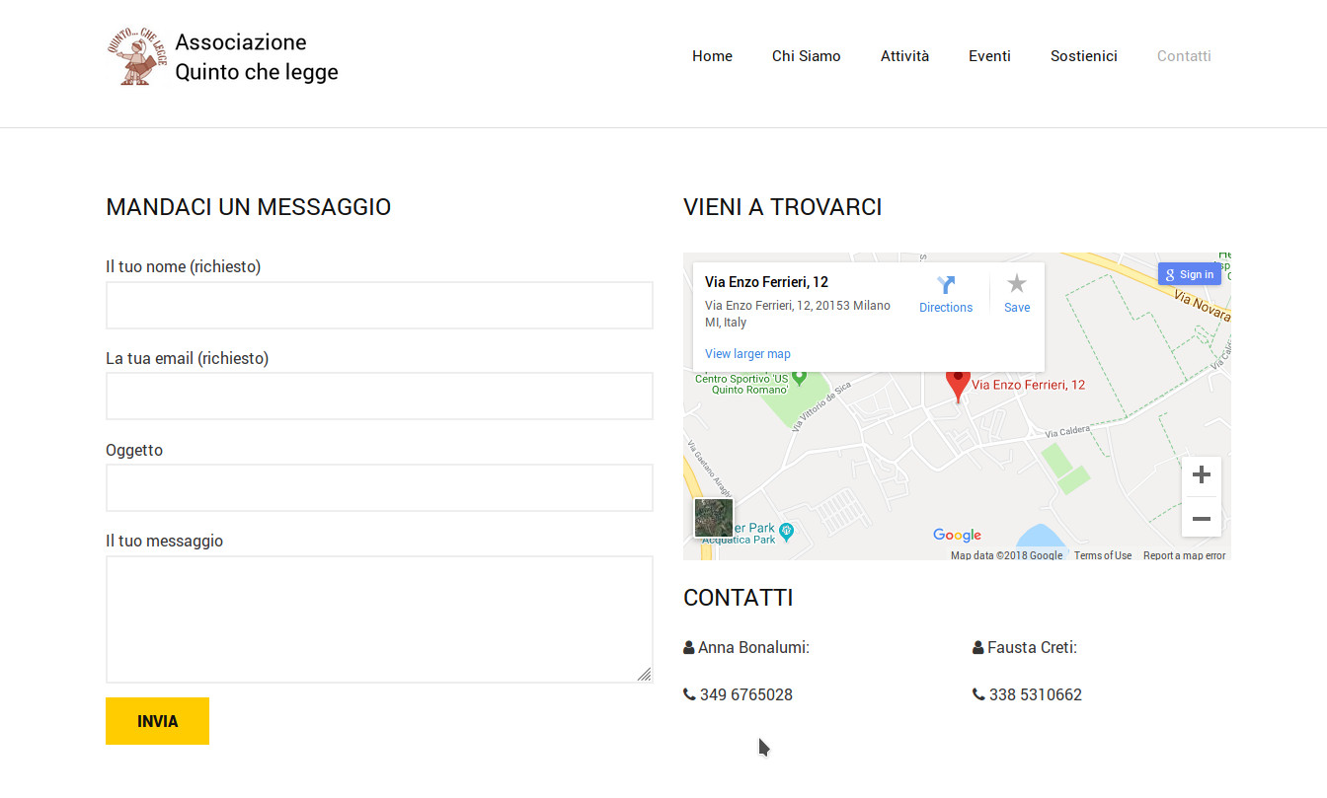Open the Attività menu item
Image resolution: width=1327 pixels, height=798 pixels.
(904, 56)
